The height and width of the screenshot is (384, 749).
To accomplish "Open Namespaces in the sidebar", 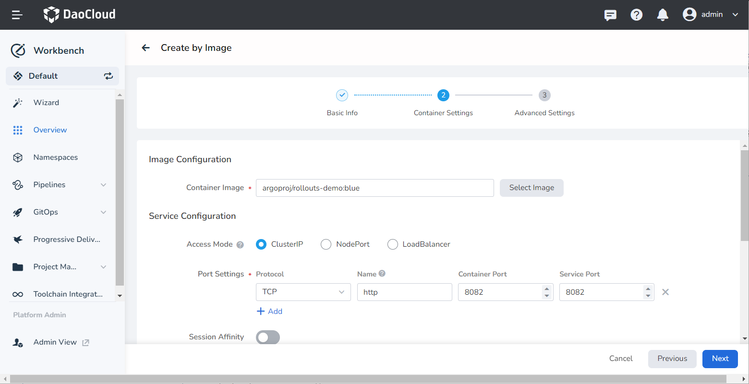I will click(55, 157).
